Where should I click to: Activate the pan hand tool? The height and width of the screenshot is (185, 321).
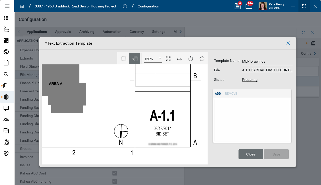coord(135,59)
